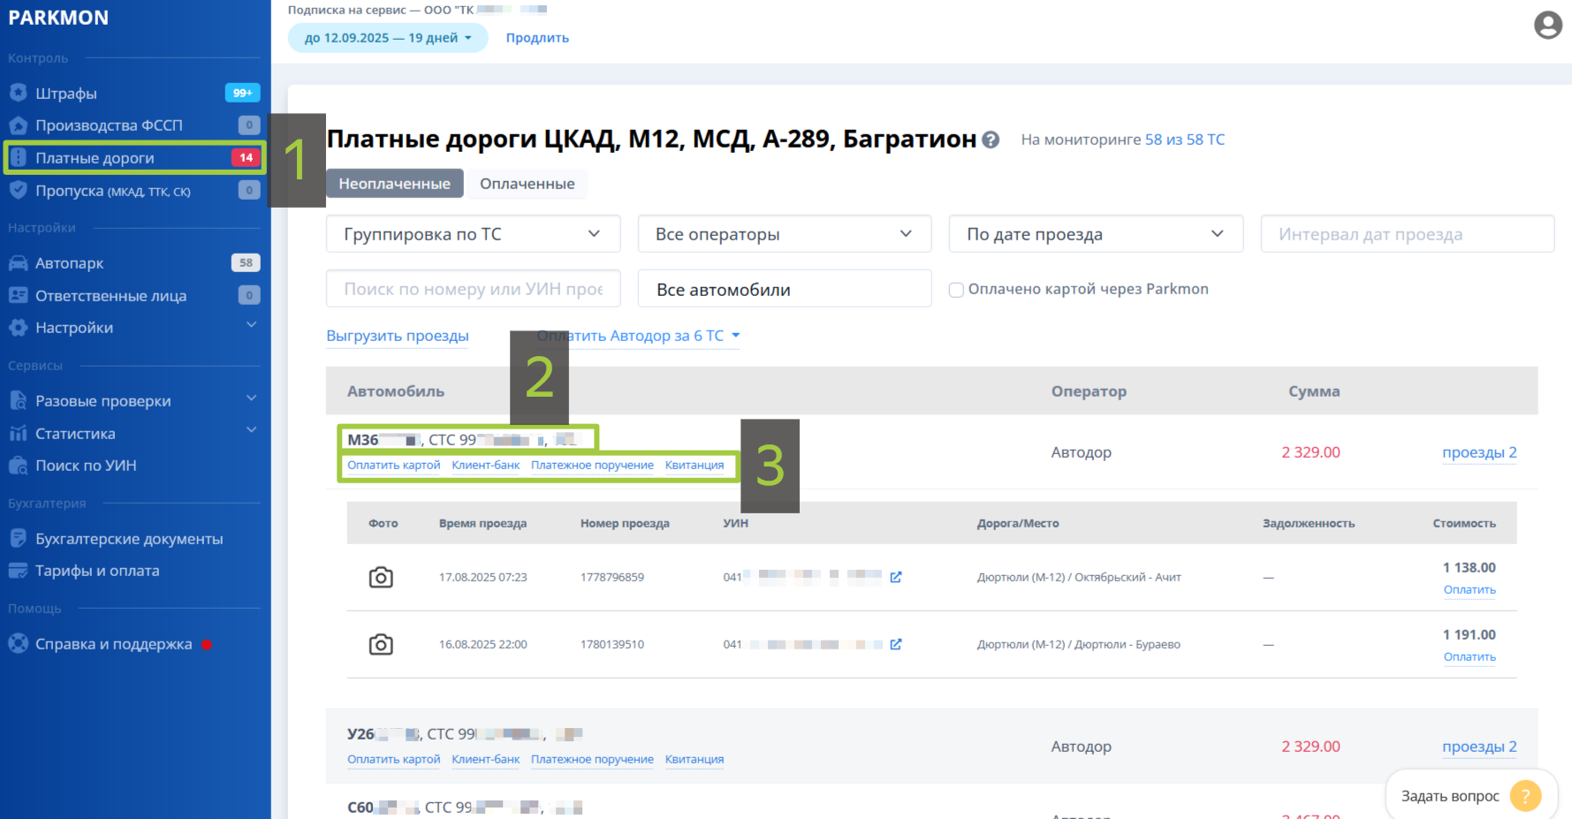Viewport: 1572px width, 819px height.
Task: Click the Статистика chart icon
Action: [18, 434]
